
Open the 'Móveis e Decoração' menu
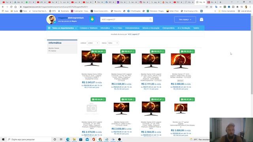[151, 28]
